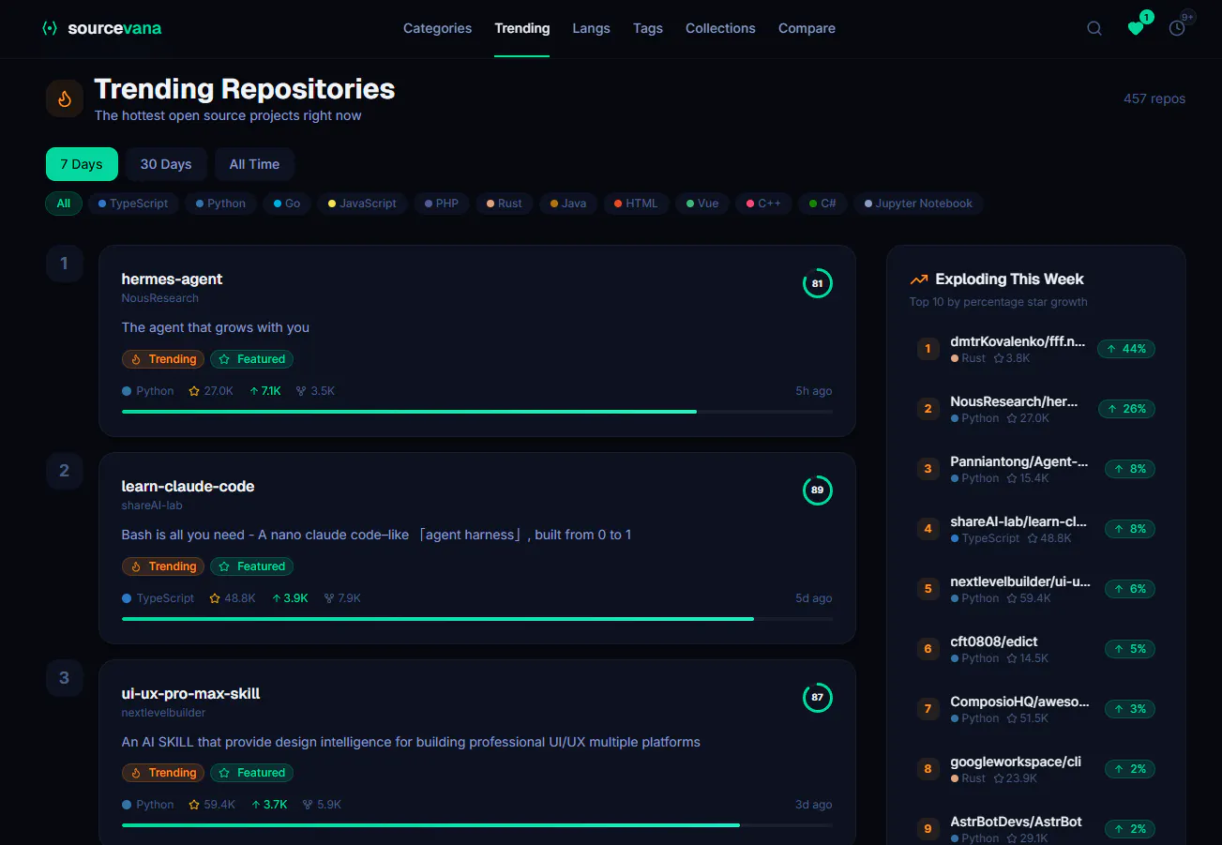1222x845 pixels.
Task: Open AstrBotDevs/AstrBot in the Exploding list
Action: click(1016, 822)
